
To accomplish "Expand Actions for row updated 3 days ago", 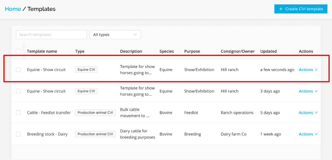I will pyautogui.click(x=308, y=91).
